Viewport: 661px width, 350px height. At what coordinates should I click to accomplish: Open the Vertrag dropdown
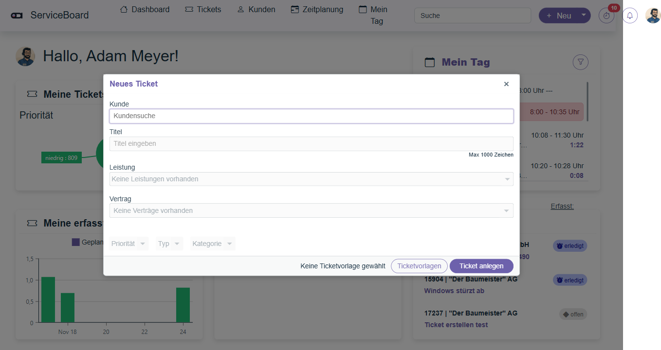pos(311,210)
